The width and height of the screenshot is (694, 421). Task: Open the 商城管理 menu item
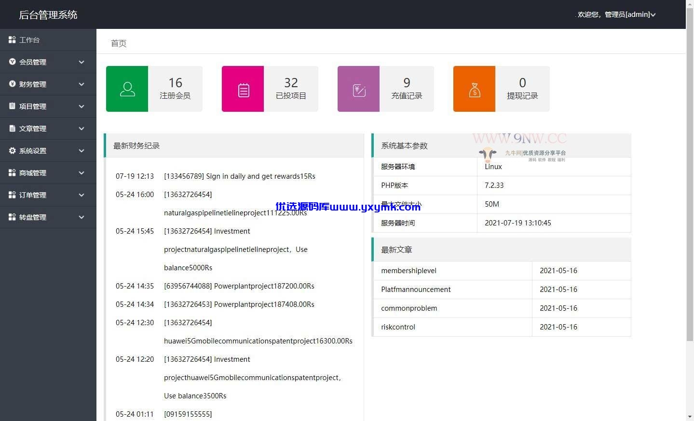(48, 173)
